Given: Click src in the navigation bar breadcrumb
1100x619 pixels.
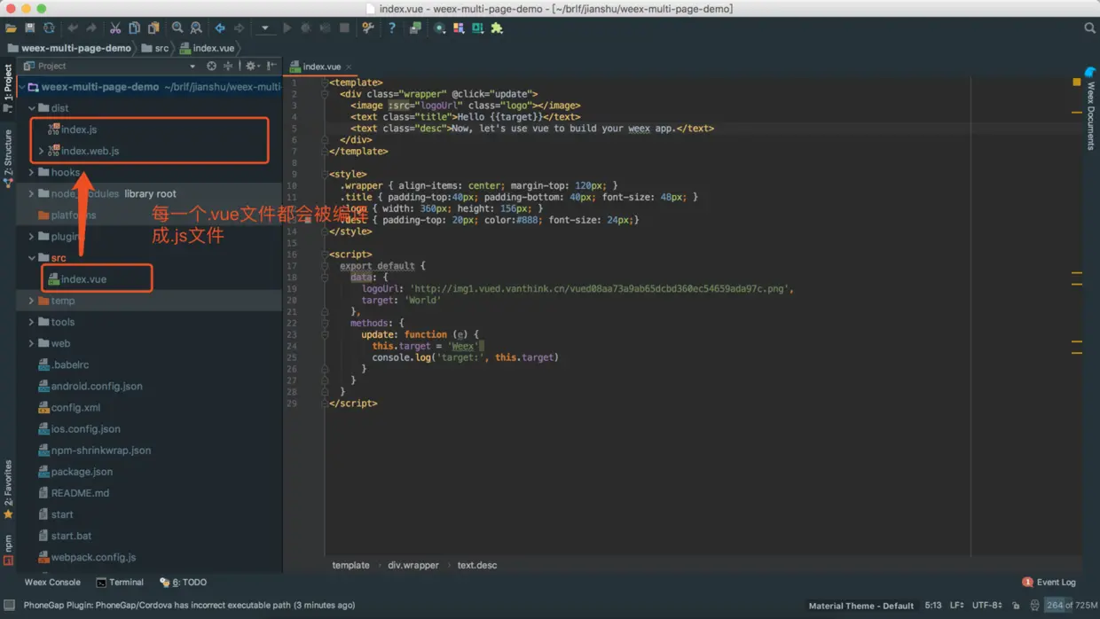Looking at the screenshot, I should tap(155, 48).
